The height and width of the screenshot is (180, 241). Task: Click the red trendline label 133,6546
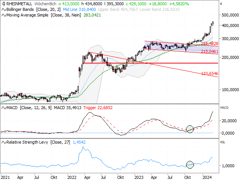(209, 73)
